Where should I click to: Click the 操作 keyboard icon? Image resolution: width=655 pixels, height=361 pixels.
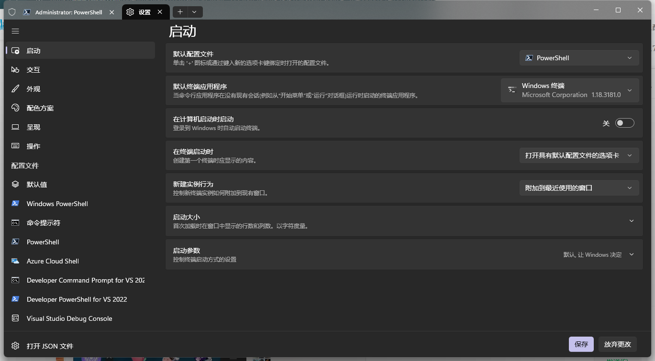(15, 146)
